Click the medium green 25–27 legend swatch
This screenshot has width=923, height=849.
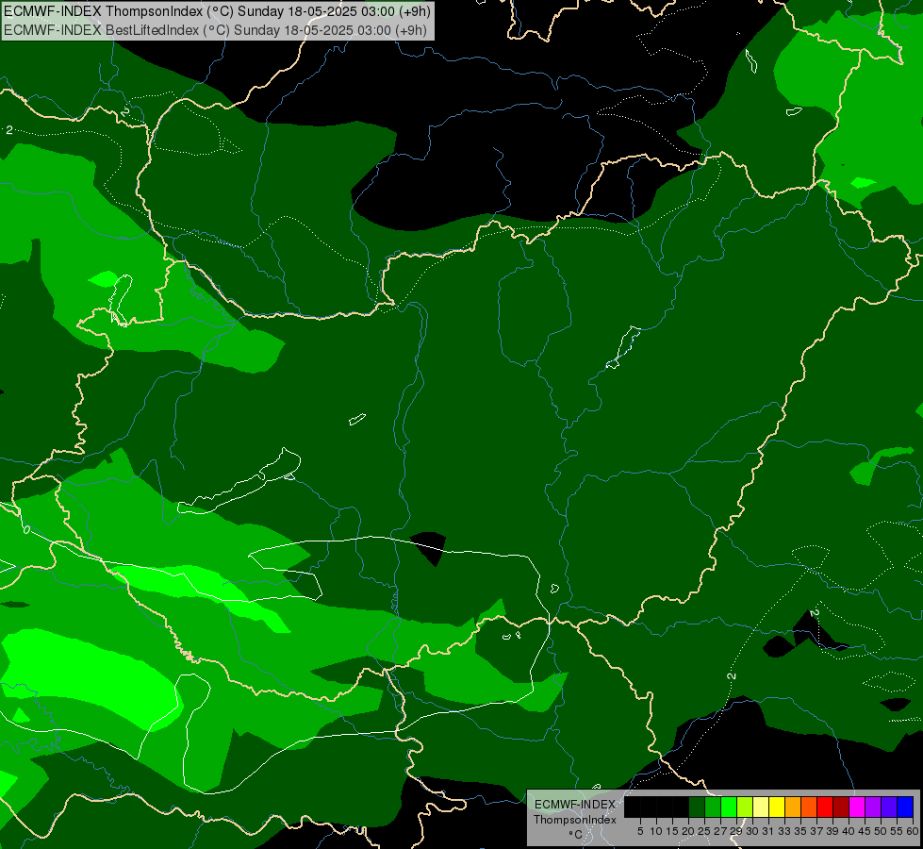[713, 807]
